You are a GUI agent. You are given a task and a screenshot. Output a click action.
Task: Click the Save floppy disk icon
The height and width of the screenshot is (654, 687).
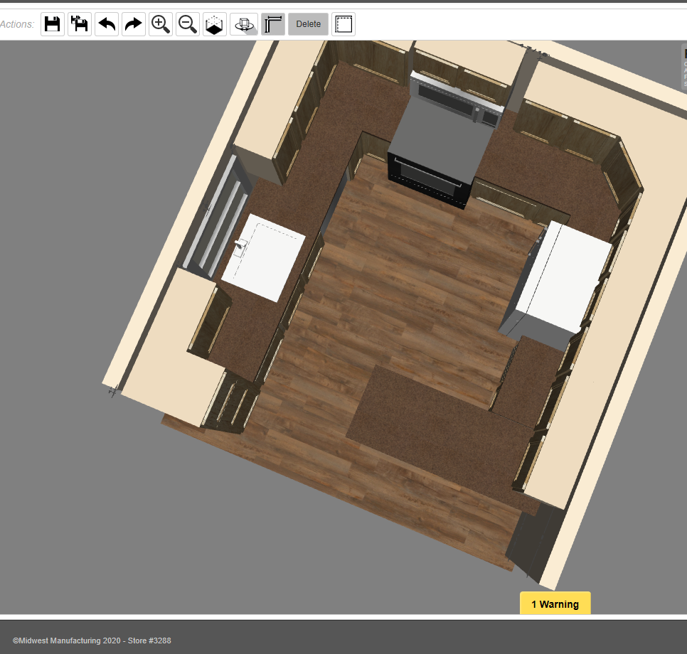click(x=53, y=24)
